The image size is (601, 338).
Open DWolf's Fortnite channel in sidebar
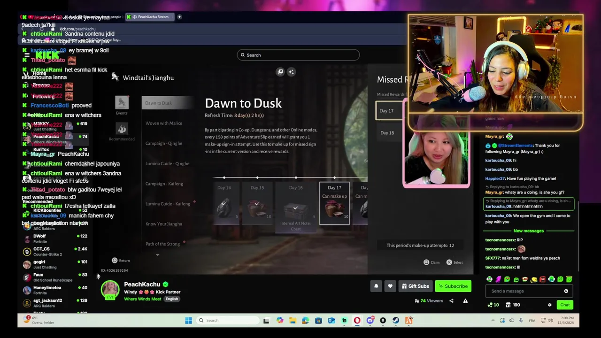click(55, 239)
